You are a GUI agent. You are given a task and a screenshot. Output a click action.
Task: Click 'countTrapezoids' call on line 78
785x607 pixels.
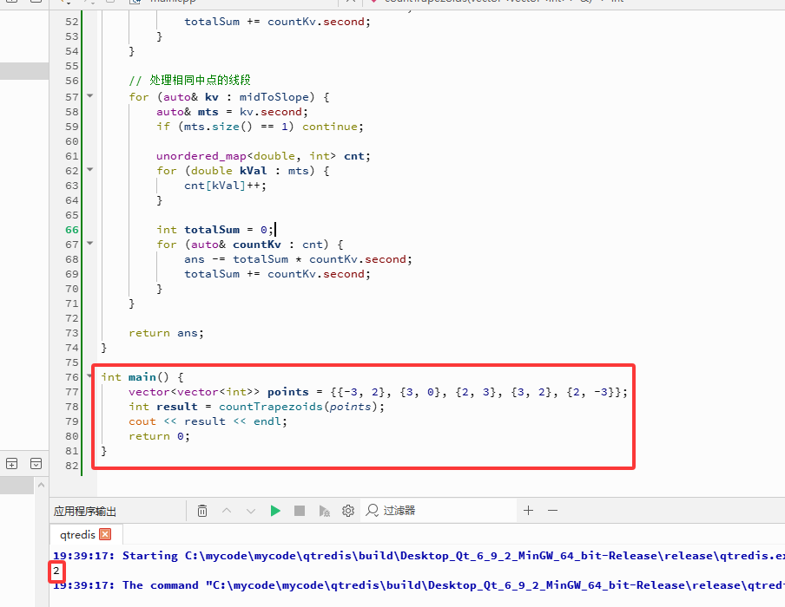(x=271, y=407)
